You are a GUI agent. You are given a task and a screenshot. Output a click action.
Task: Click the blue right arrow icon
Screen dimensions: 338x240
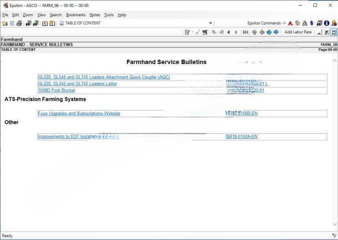point(269,32)
